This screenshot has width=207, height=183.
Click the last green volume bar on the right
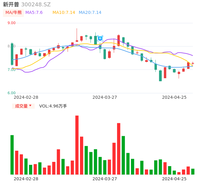[193, 172]
